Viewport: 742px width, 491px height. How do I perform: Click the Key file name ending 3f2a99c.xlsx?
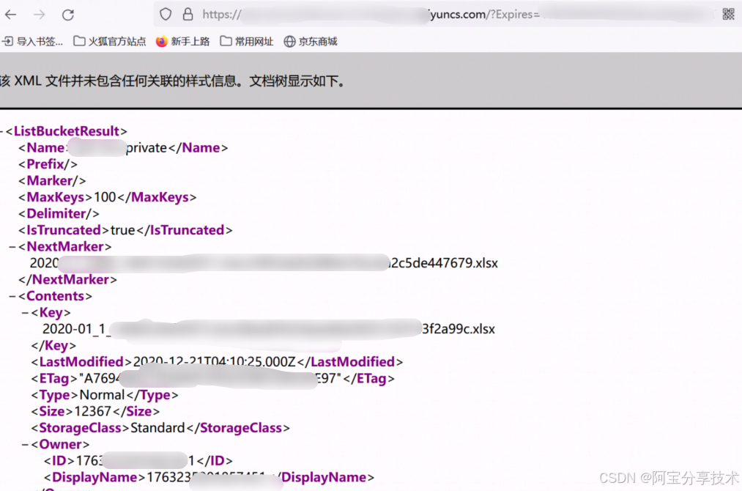269,329
